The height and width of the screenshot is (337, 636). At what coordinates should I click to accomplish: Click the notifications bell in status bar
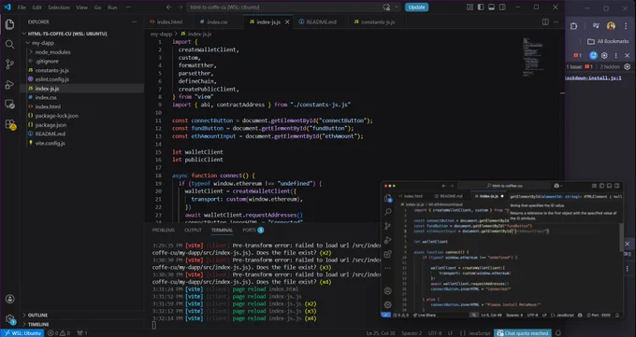point(558,333)
